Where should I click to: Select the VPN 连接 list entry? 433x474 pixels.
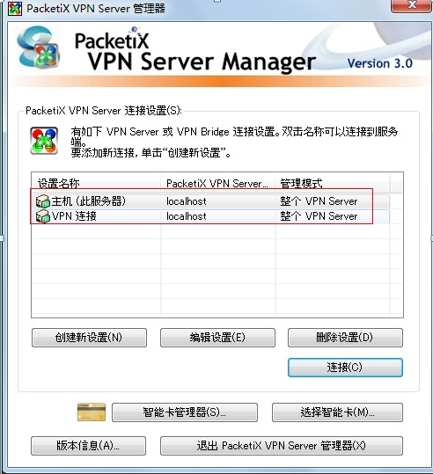click(x=210, y=216)
